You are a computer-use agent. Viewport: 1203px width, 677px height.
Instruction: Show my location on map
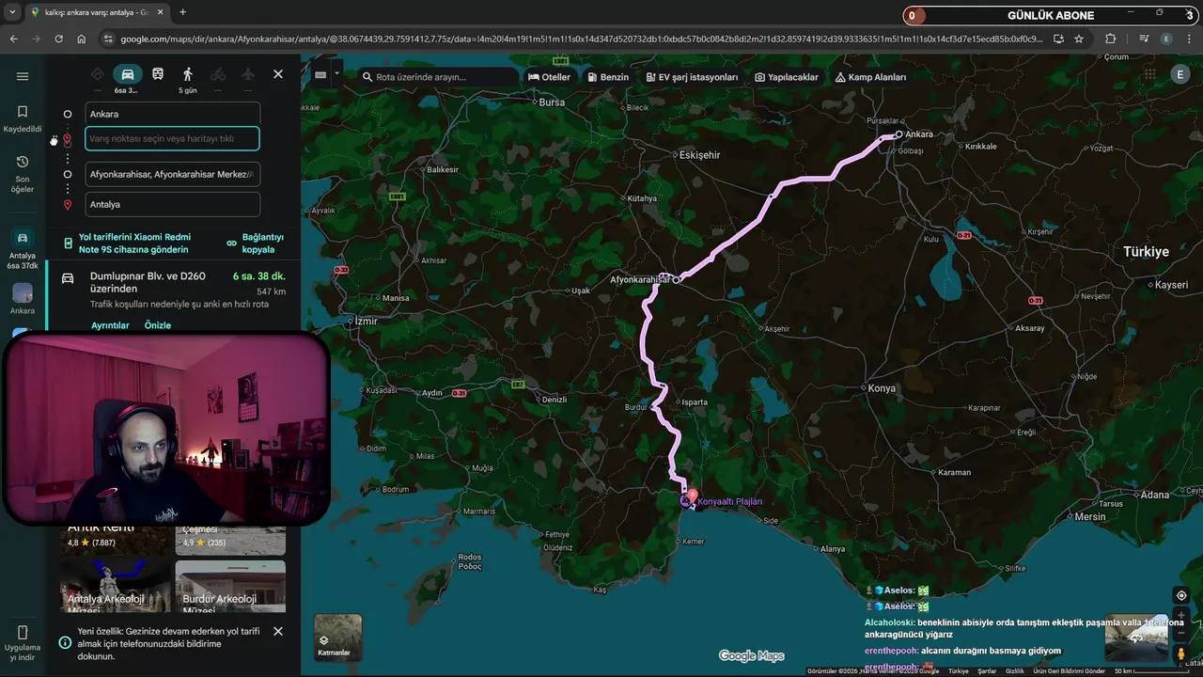coord(1181,595)
